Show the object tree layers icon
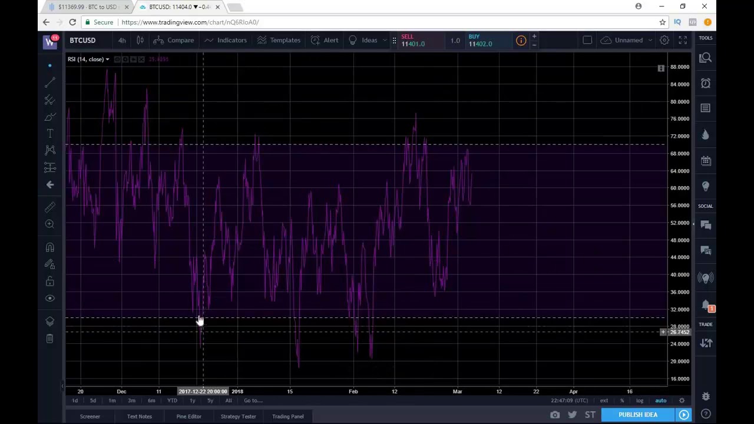The width and height of the screenshot is (754, 424). point(50,321)
